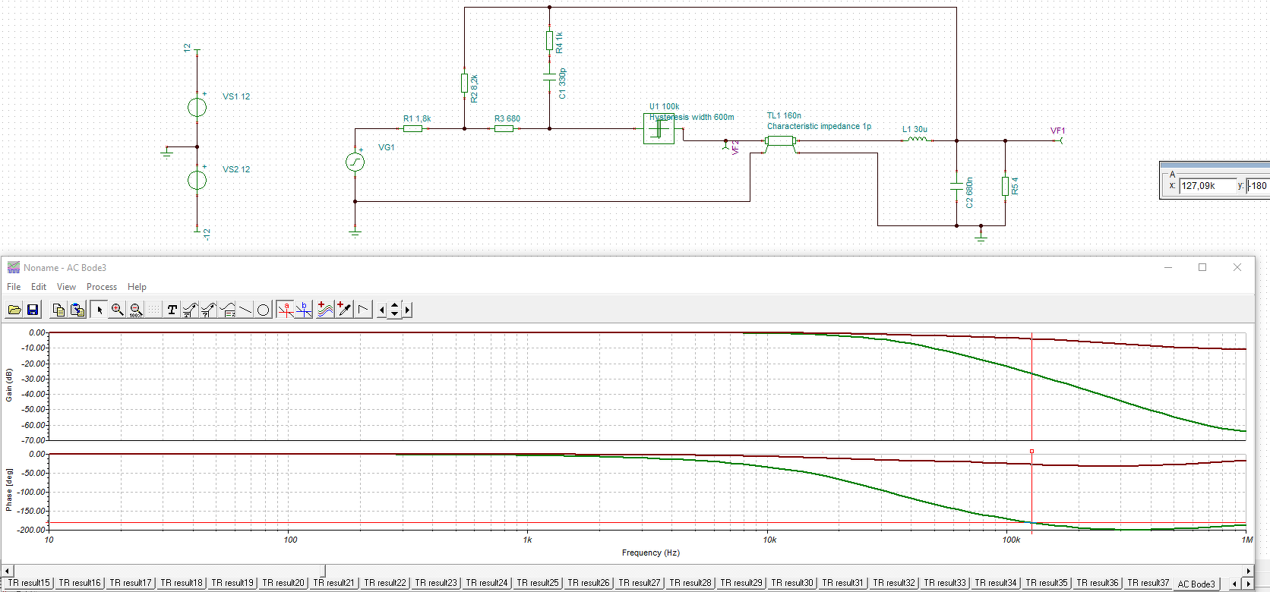Screen dimensions: 1270x592
Task: Click the AC Bode3 window app icon
Action: pos(14,267)
